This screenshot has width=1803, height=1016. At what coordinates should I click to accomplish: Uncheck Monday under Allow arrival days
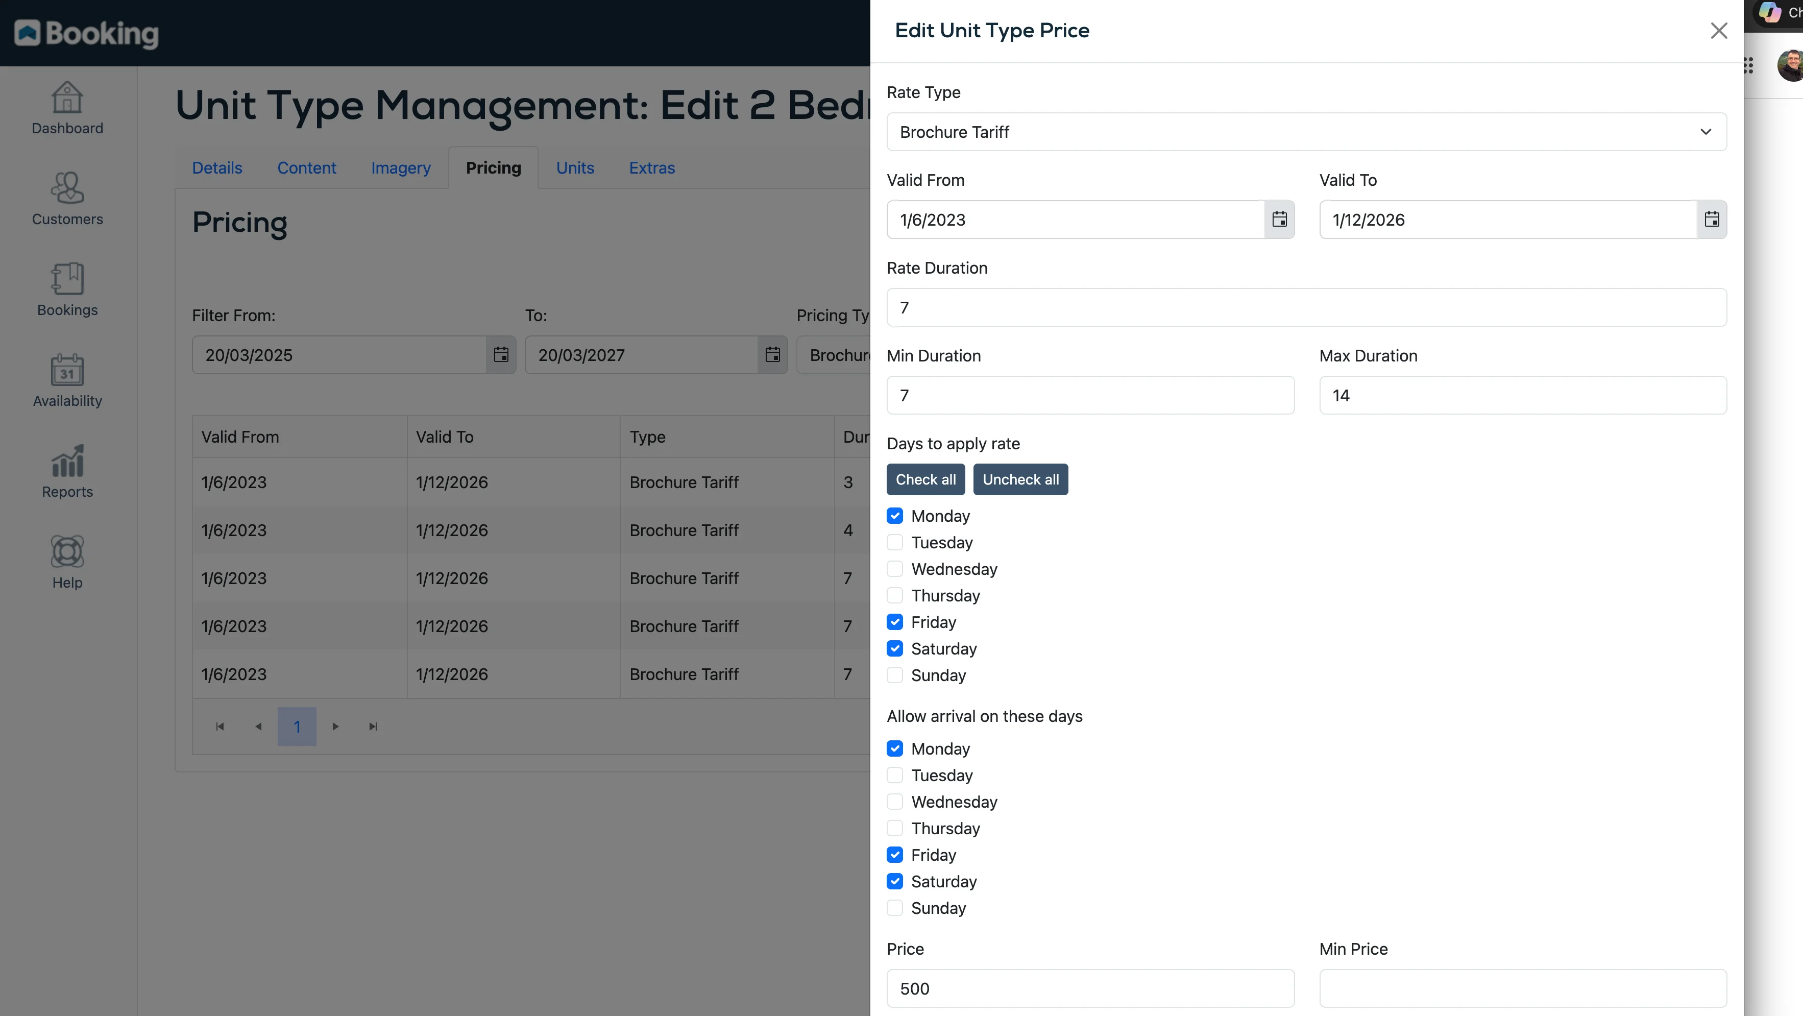click(x=894, y=748)
